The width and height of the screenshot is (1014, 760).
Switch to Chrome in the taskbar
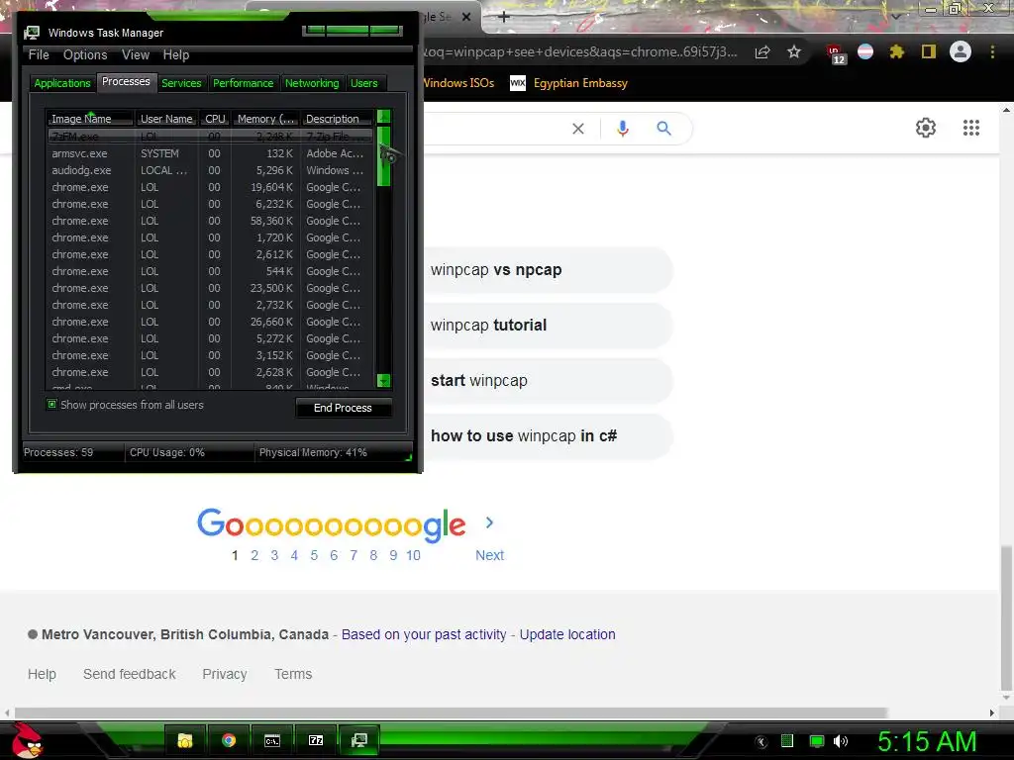coord(229,740)
